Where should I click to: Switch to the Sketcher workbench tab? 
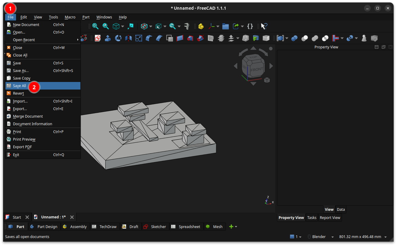(x=155, y=227)
